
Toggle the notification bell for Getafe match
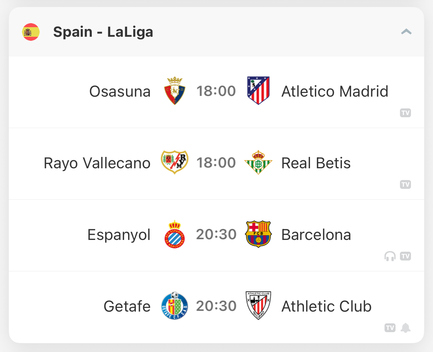pos(405,328)
